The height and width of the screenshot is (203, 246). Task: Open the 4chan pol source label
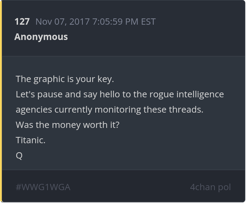tap(210, 187)
